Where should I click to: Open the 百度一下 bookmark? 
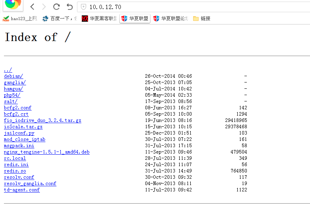pyautogui.click(x=60, y=19)
